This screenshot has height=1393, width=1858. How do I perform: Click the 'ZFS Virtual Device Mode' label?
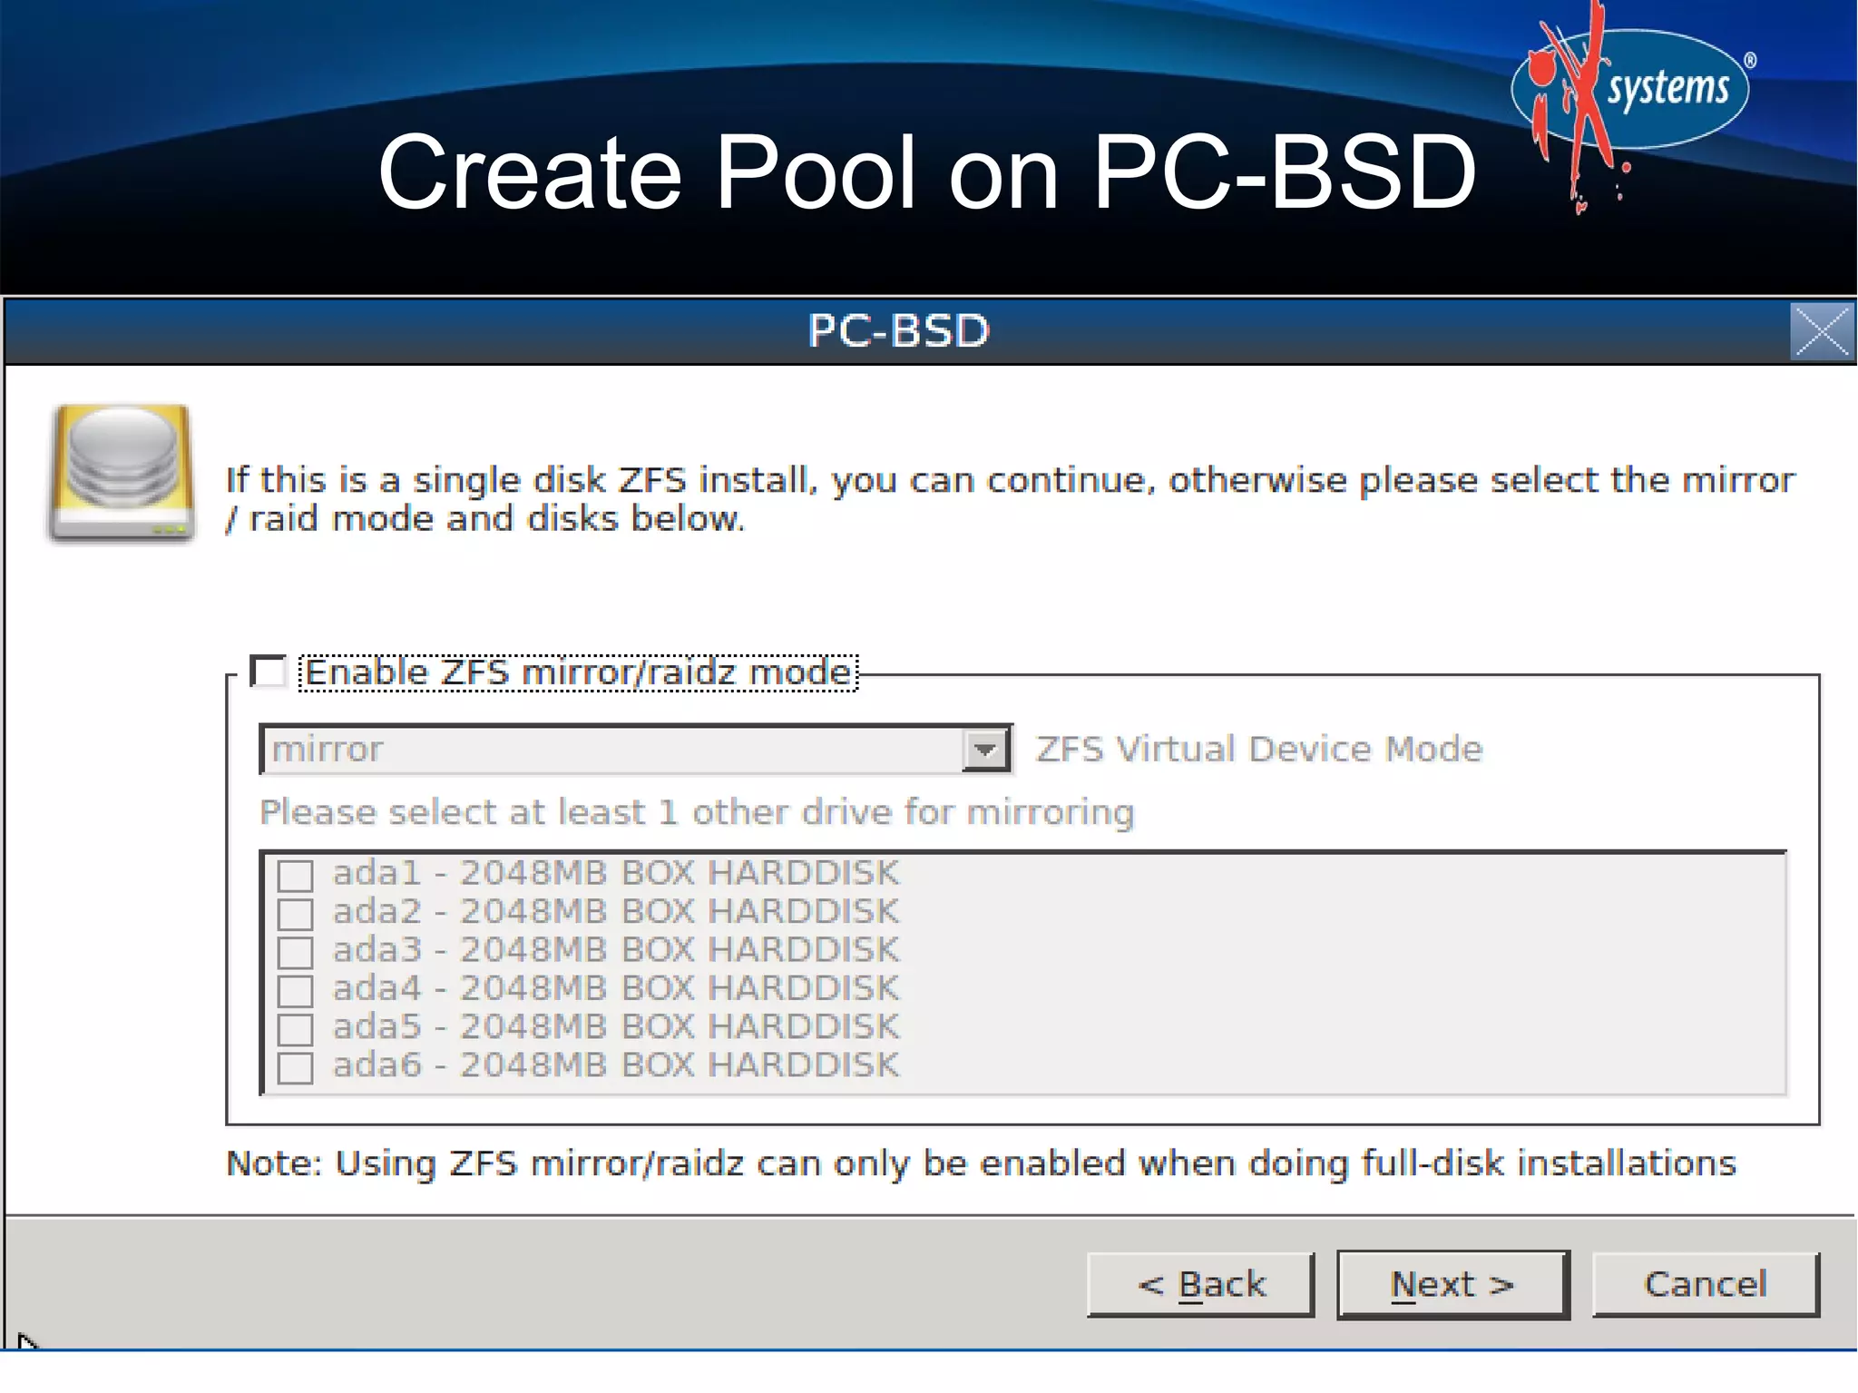point(1259,750)
